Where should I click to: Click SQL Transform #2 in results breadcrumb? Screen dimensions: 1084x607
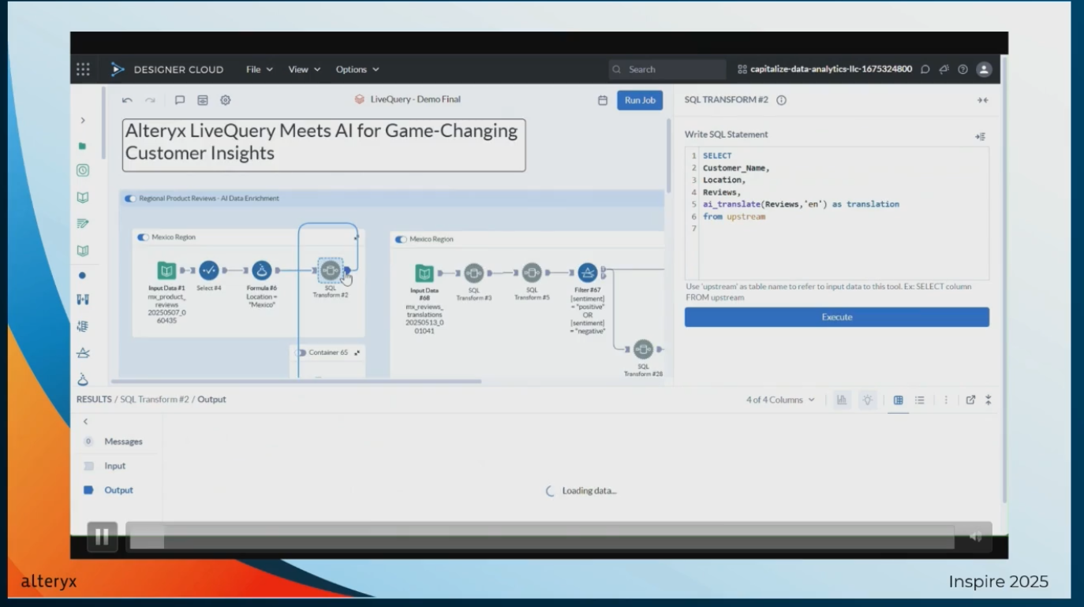pos(155,400)
